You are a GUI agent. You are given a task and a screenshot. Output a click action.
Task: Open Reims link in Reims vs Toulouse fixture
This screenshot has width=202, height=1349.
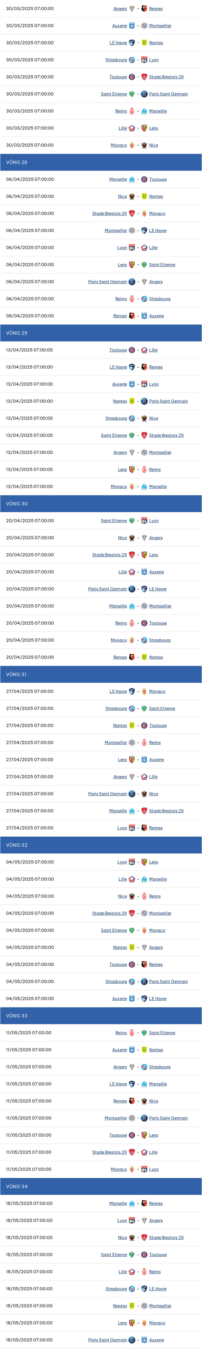121,623
